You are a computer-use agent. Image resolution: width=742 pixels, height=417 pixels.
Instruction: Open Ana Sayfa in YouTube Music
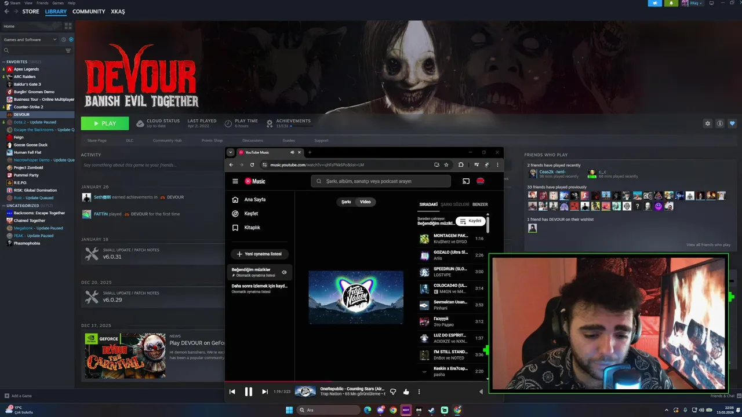260,199
